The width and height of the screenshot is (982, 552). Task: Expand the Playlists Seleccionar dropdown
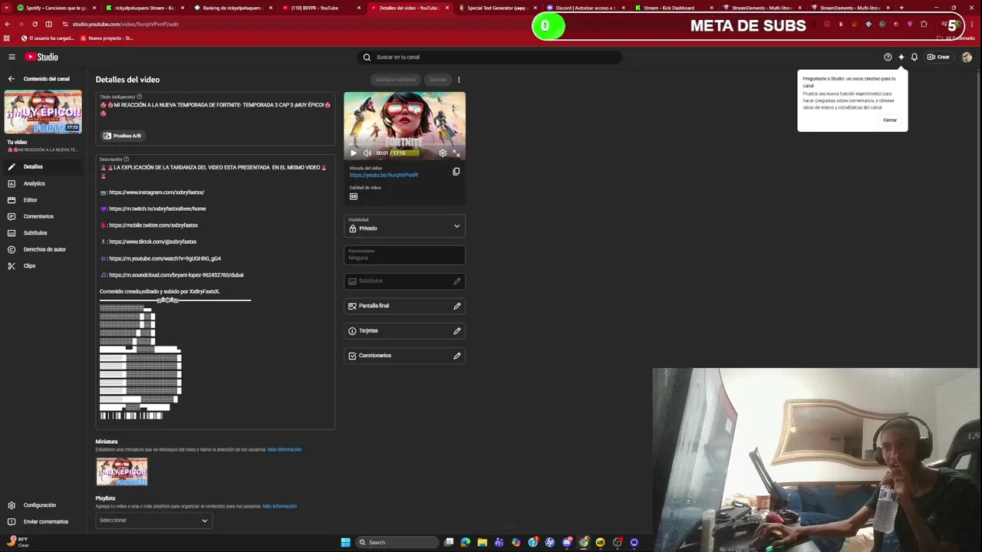point(153,521)
